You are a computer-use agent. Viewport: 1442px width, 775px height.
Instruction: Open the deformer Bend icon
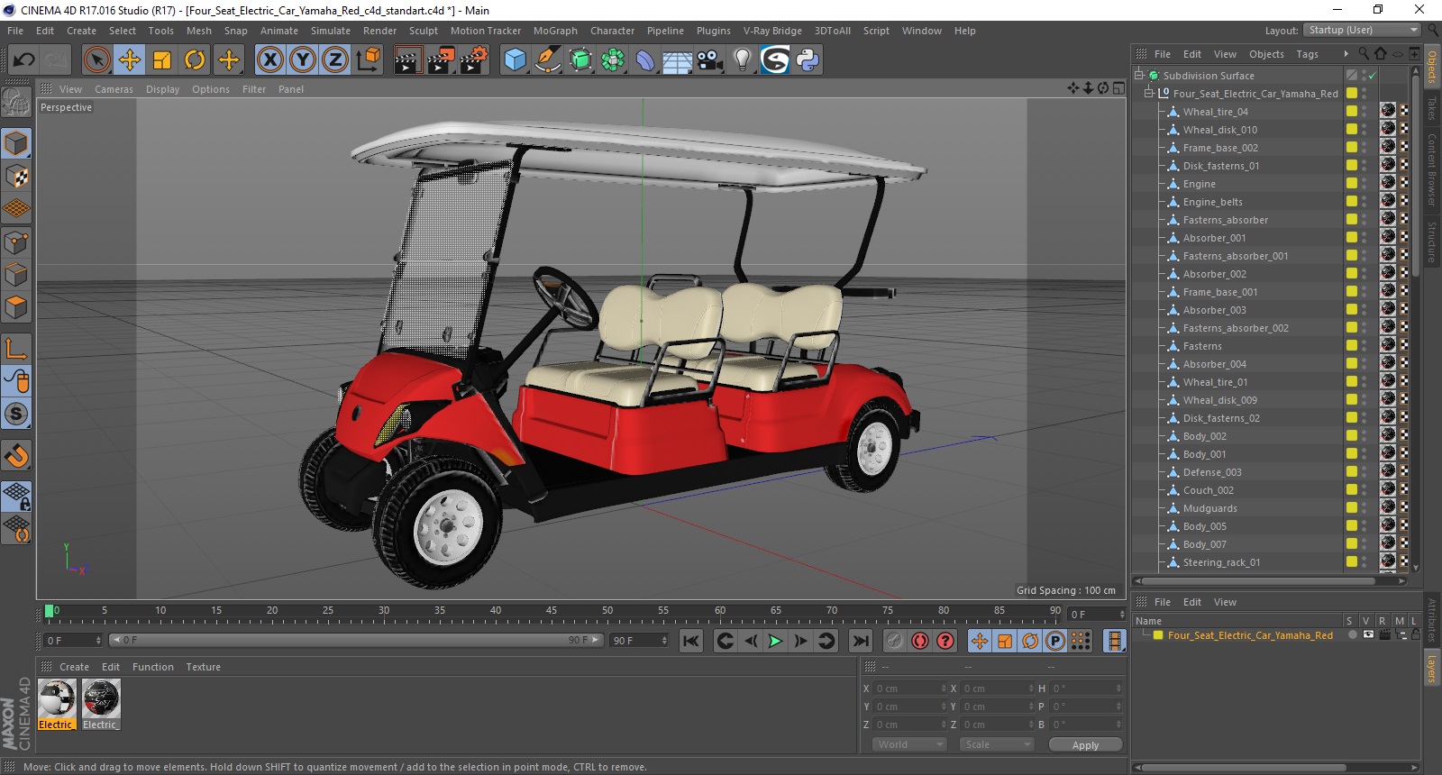[645, 60]
